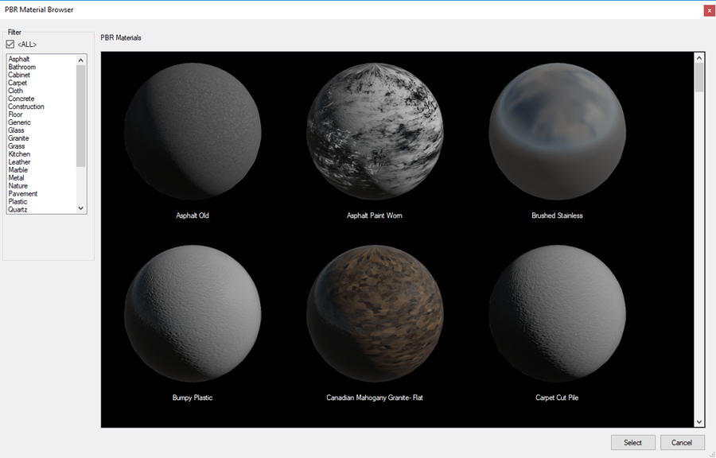Choose Glass from the filter list
Viewport: 716px width, 458px height.
[16, 130]
